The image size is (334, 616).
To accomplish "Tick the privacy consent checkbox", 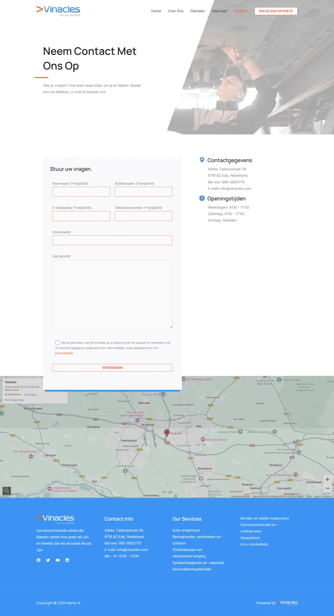I will tap(58, 343).
